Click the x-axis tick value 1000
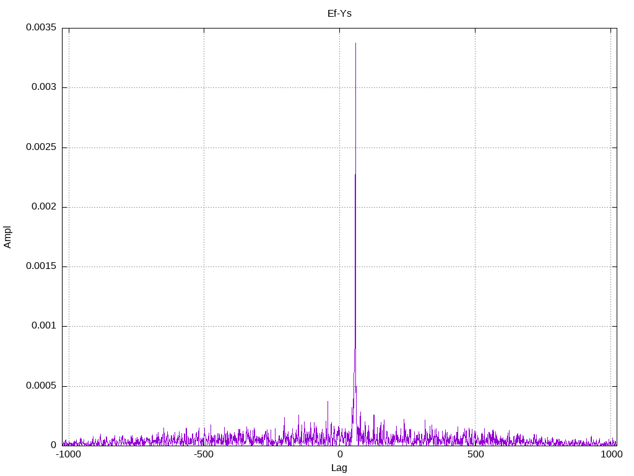The image size is (634, 476). point(611,454)
